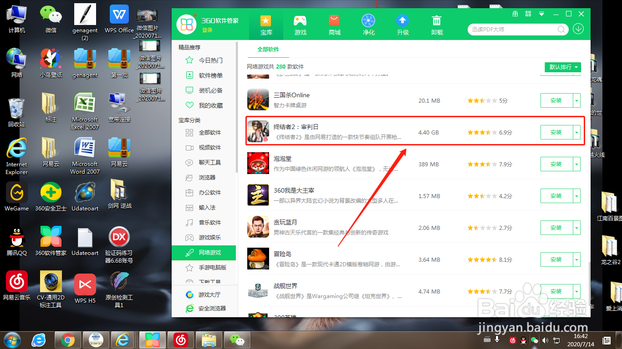Select the 网络游戏 category
Screen dimensions: 622x349
pos(204,253)
